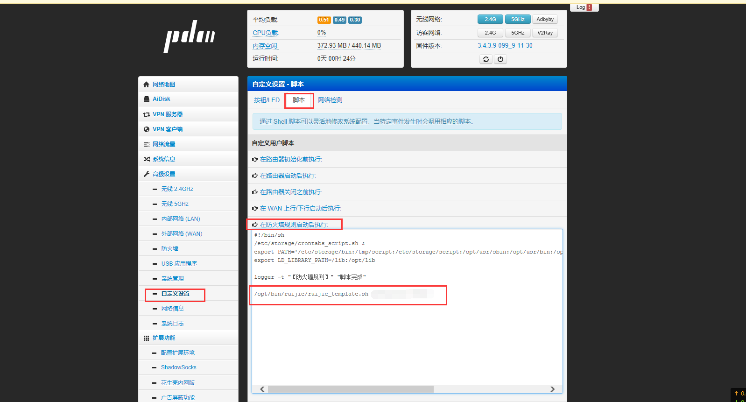
Task: Switch to the 按钮/LED tab
Action: tap(267, 100)
